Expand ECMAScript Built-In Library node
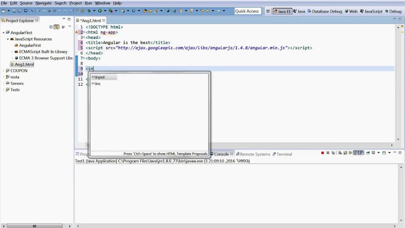Image resolution: width=405 pixels, height=228 pixels. click(12, 52)
